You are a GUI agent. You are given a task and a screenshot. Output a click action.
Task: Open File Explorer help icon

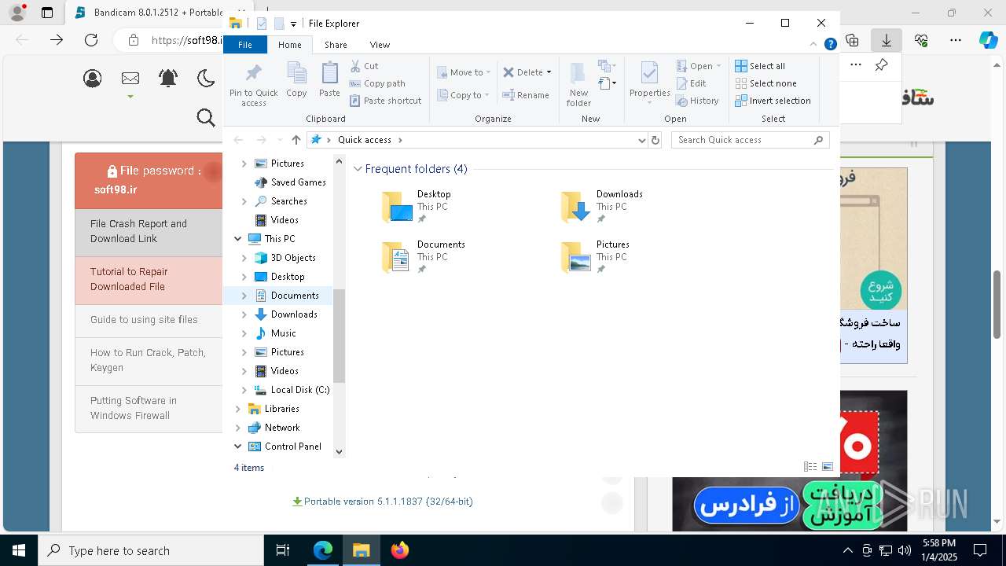tap(830, 44)
